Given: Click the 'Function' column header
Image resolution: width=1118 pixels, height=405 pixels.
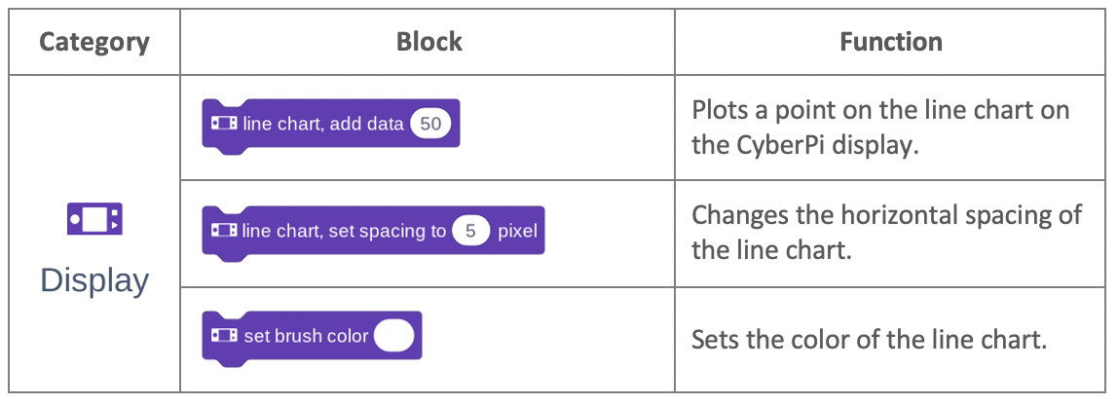Looking at the screenshot, I should [890, 41].
